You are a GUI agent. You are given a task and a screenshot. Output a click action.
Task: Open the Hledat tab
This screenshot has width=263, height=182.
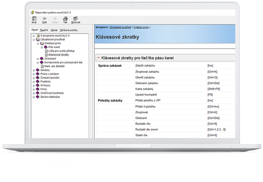click(54, 30)
